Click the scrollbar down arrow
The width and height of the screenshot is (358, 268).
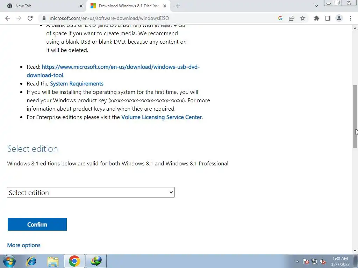click(x=355, y=251)
